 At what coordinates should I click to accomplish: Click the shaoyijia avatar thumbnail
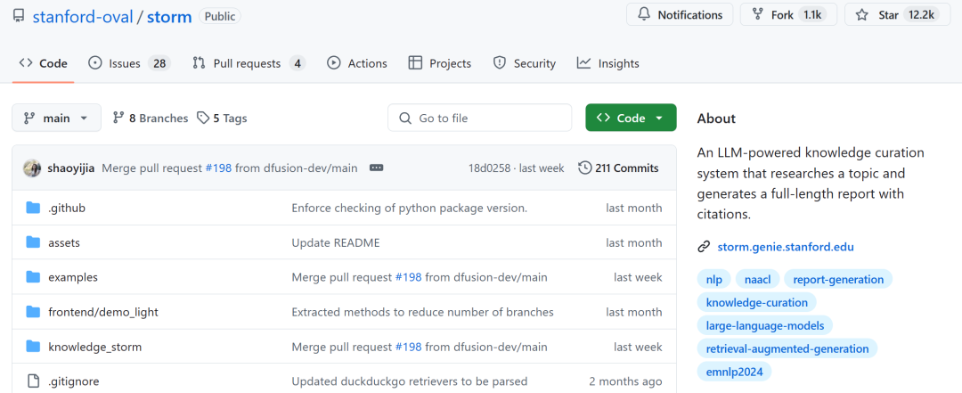[x=32, y=168]
